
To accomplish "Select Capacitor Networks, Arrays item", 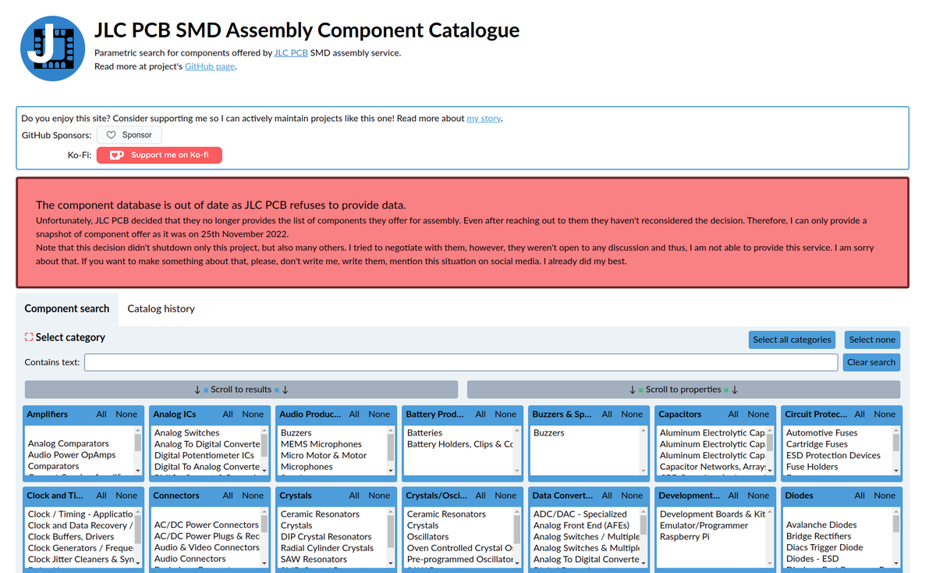I will pyautogui.click(x=713, y=467).
